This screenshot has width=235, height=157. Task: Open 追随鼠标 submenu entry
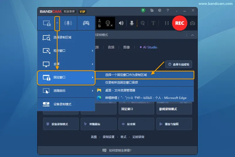pos(66,91)
